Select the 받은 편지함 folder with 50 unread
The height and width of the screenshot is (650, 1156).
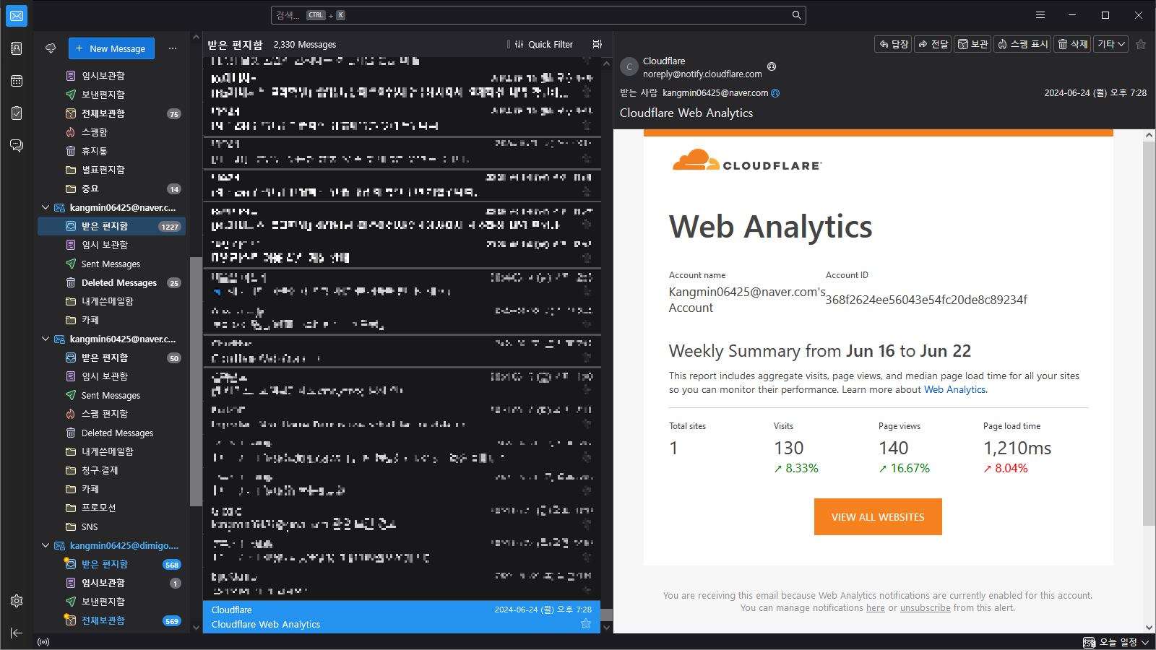click(112, 357)
